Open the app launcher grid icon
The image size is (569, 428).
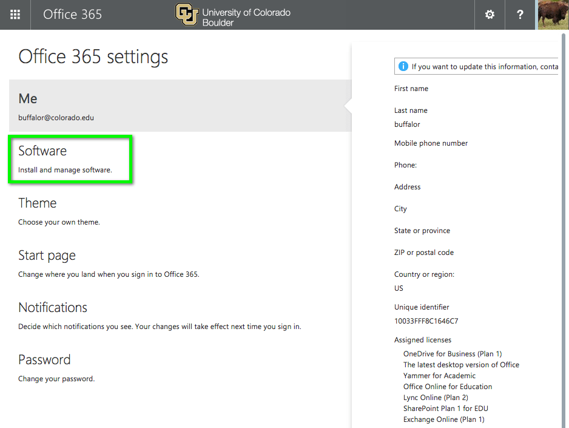coord(15,15)
